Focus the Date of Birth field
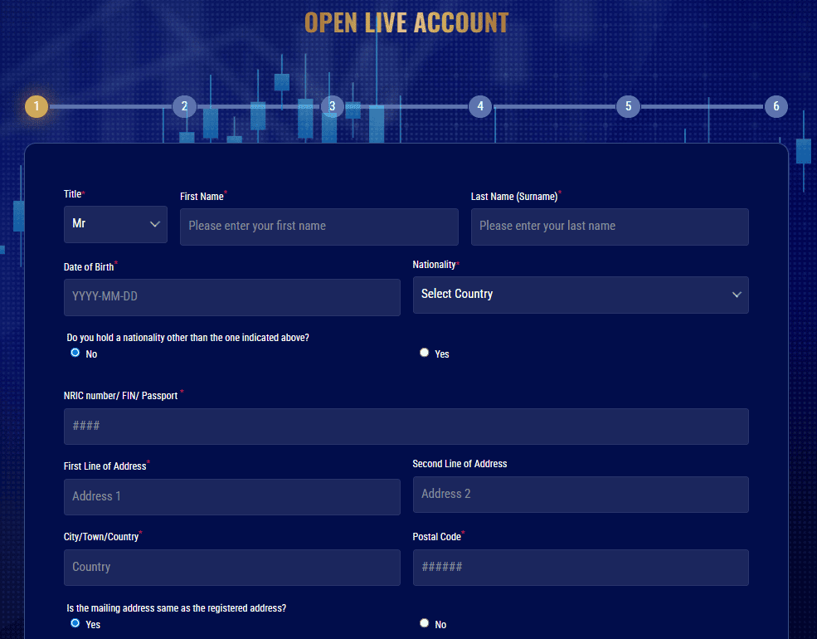The width and height of the screenshot is (817, 639). pyautogui.click(x=231, y=296)
